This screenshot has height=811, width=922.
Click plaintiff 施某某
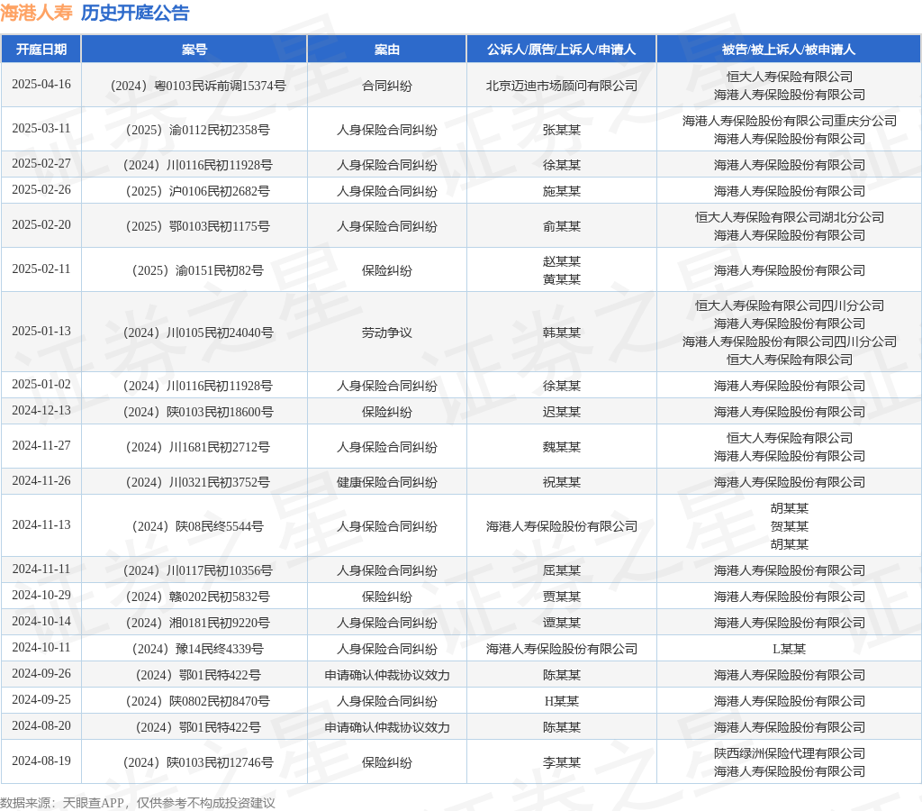(x=562, y=191)
